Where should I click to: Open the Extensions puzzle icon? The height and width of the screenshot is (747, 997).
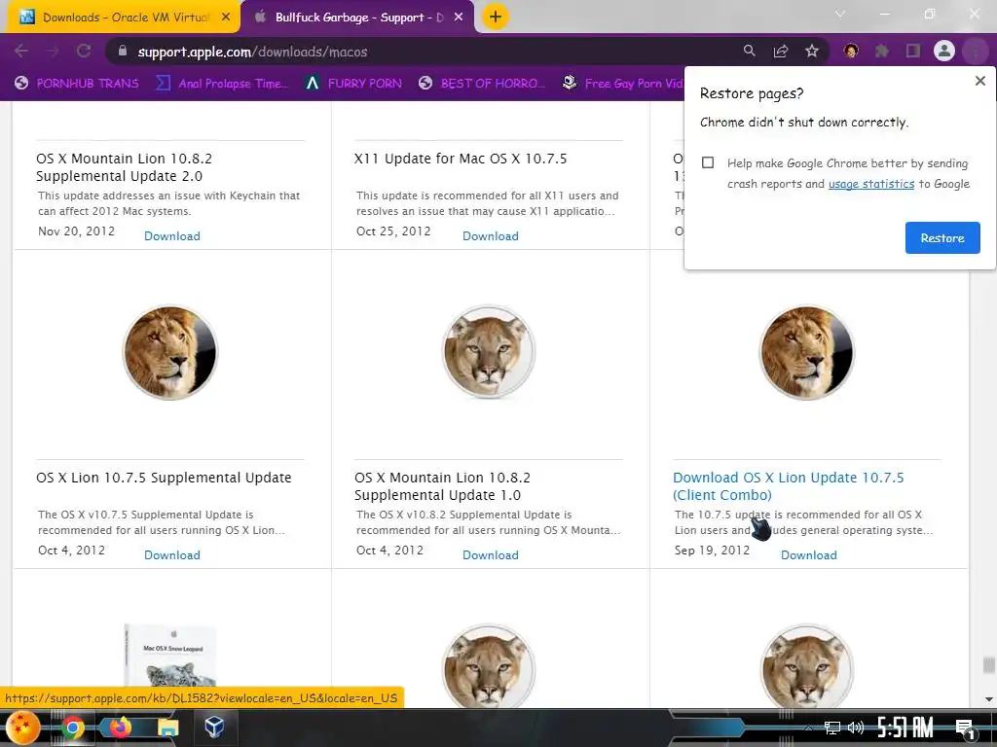(882, 51)
